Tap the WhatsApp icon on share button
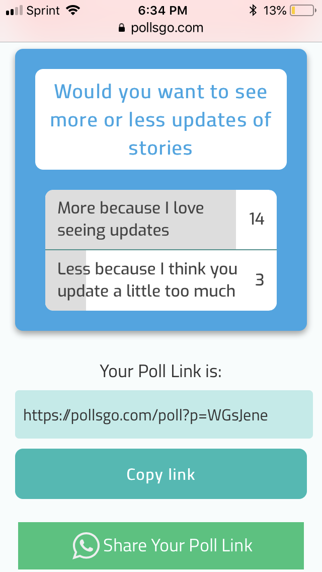 pyautogui.click(x=86, y=546)
